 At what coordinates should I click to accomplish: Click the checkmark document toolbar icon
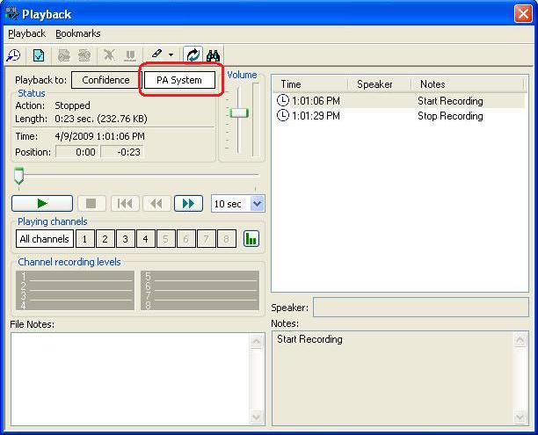point(39,55)
